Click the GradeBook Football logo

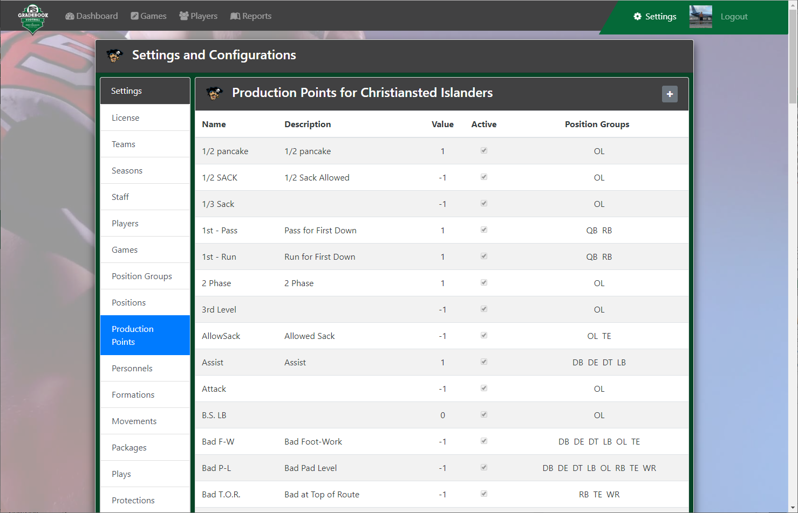[x=33, y=18]
